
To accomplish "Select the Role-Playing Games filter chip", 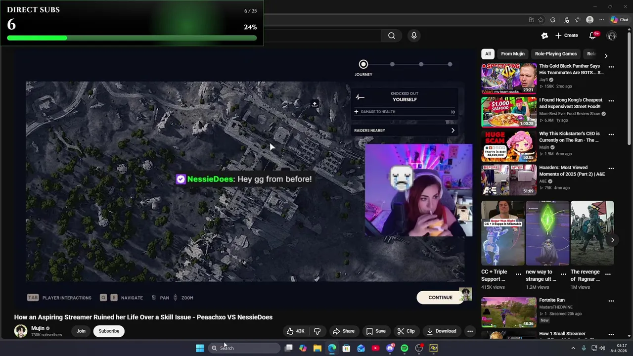I will pos(556,54).
